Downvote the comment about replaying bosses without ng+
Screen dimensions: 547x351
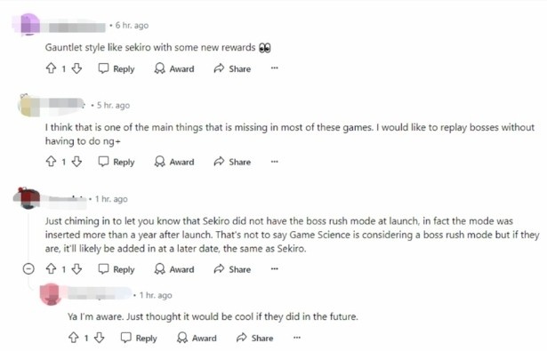click(x=76, y=162)
